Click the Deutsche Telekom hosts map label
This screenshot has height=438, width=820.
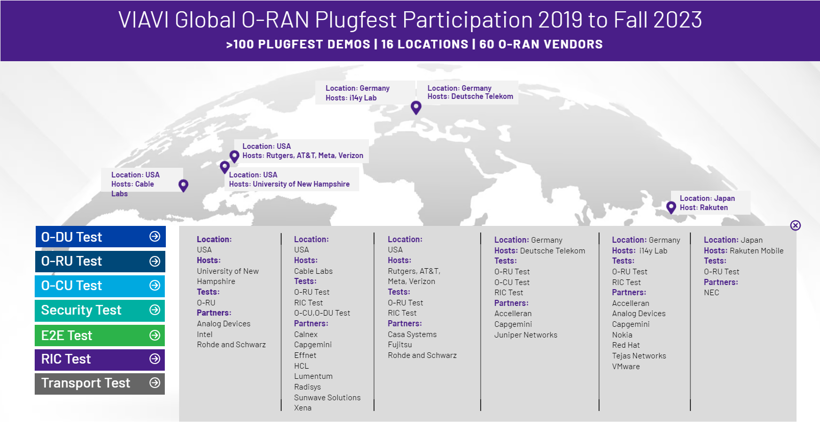(x=469, y=92)
